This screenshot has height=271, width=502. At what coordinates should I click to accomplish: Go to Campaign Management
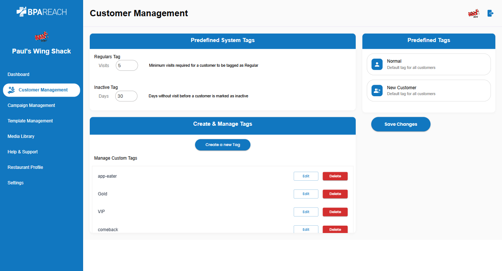tap(31, 105)
